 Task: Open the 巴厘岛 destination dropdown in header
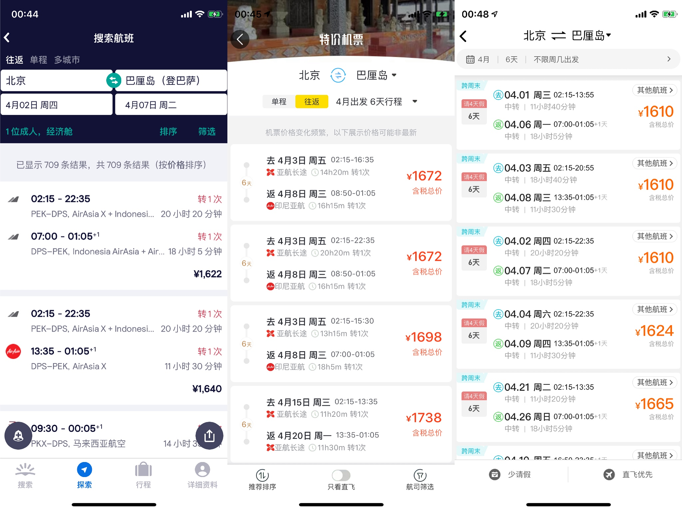click(x=591, y=35)
